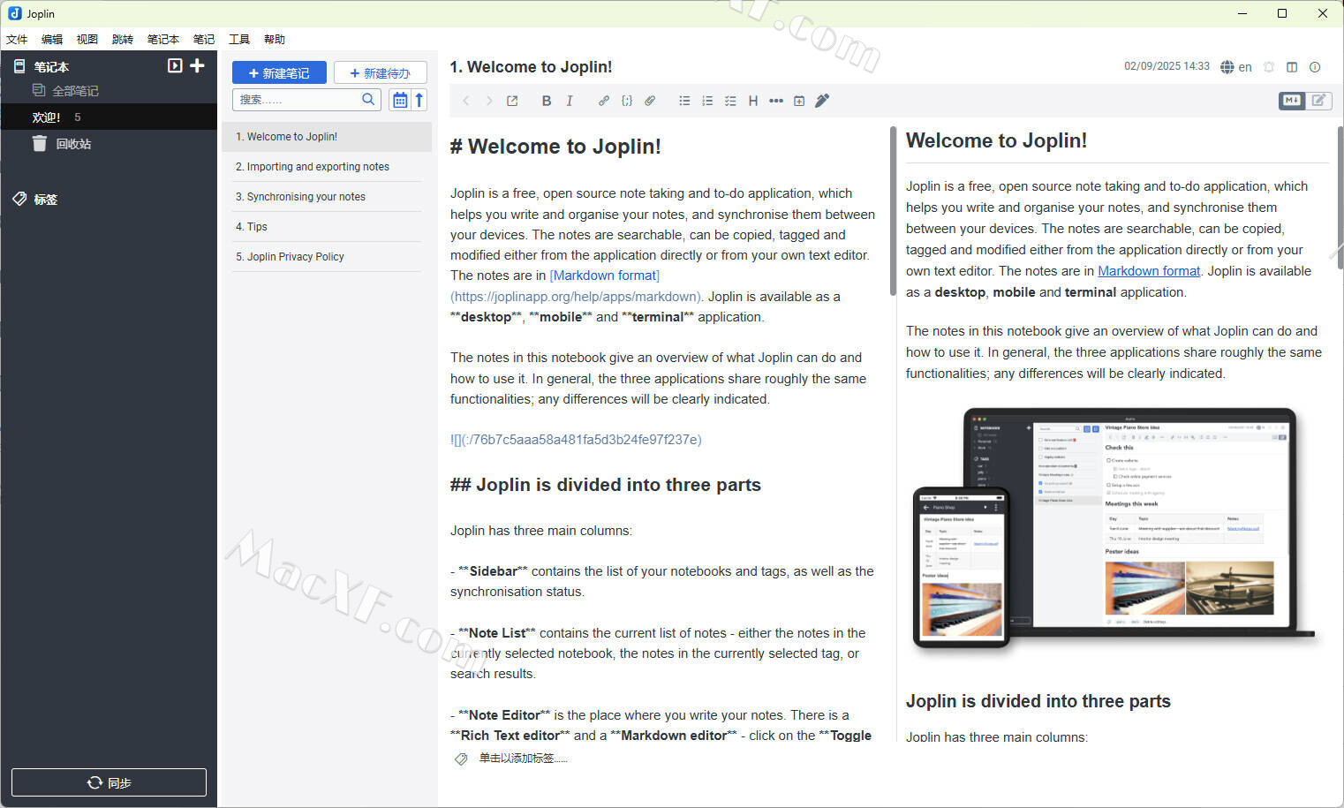Reverse the note sort direction

(419, 100)
